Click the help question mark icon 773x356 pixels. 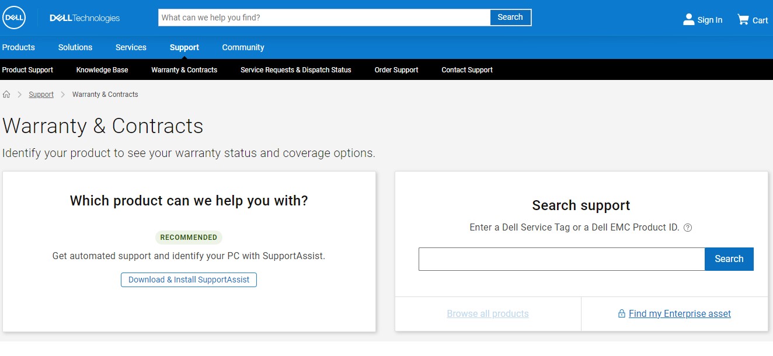(688, 228)
